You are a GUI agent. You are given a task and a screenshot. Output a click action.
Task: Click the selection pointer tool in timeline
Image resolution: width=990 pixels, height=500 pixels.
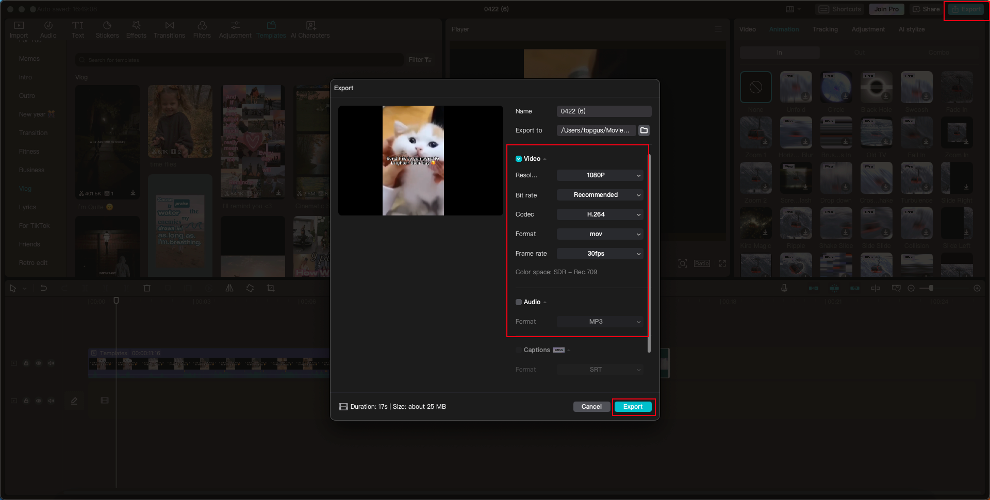tap(13, 288)
